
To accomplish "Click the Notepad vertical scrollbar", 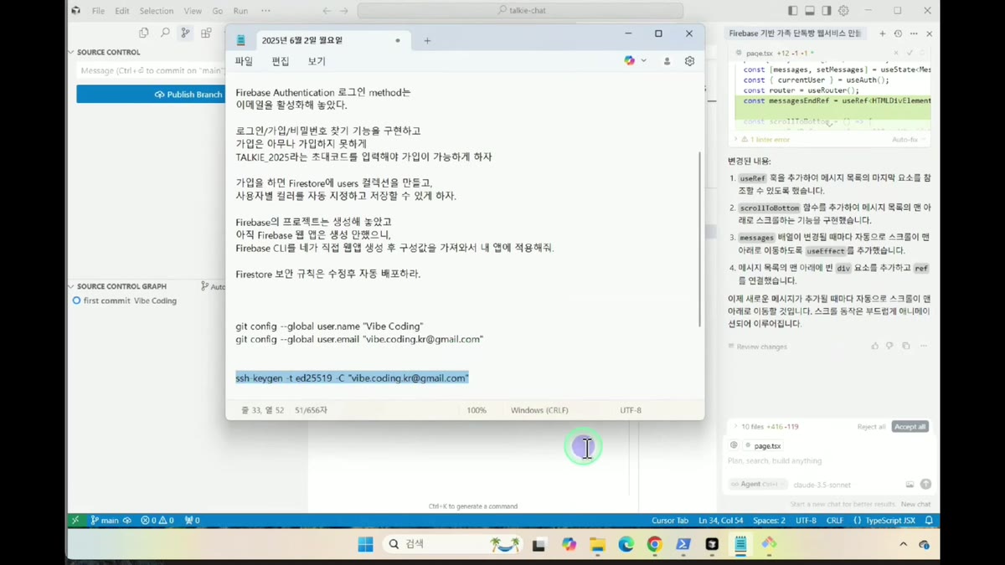I will click(x=699, y=239).
